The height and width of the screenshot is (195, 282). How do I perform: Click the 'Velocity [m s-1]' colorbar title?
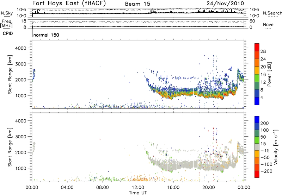275,147
